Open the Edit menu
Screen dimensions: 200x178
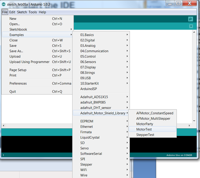(x=12, y=12)
